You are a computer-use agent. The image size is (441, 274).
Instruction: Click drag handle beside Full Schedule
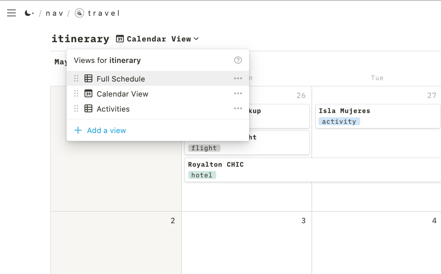coord(76,79)
